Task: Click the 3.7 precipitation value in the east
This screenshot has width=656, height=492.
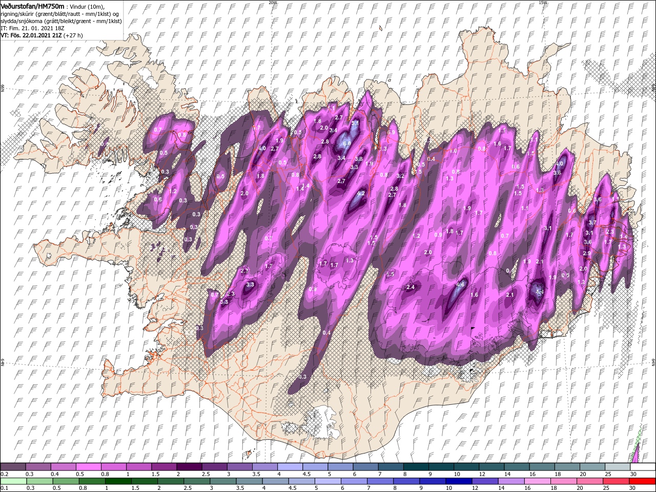Action: point(592,222)
